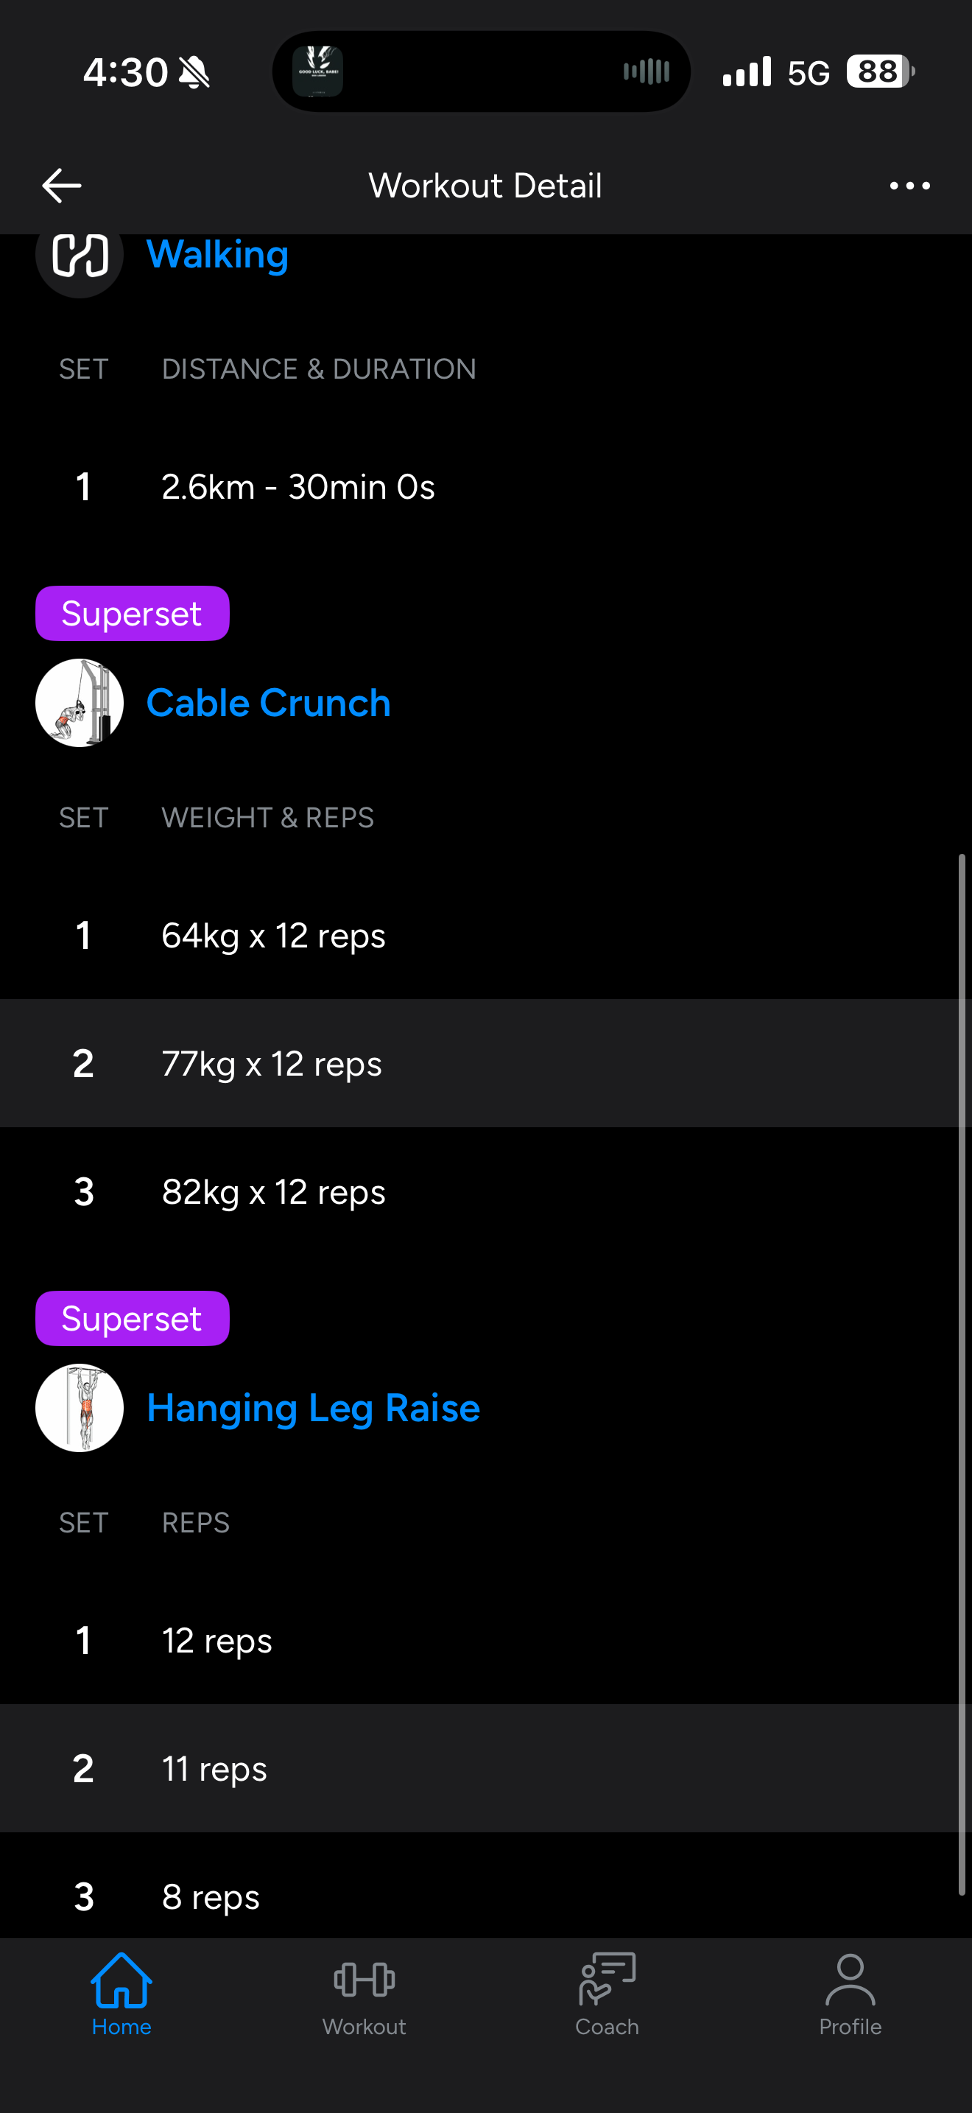Screen dimensions: 972x2113
Task: Tap the audio waveform indicator
Action: tap(646, 71)
